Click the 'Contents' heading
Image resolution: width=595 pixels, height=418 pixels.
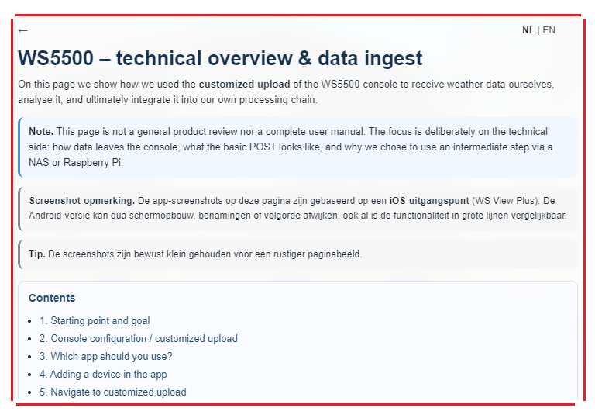[x=52, y=298]
